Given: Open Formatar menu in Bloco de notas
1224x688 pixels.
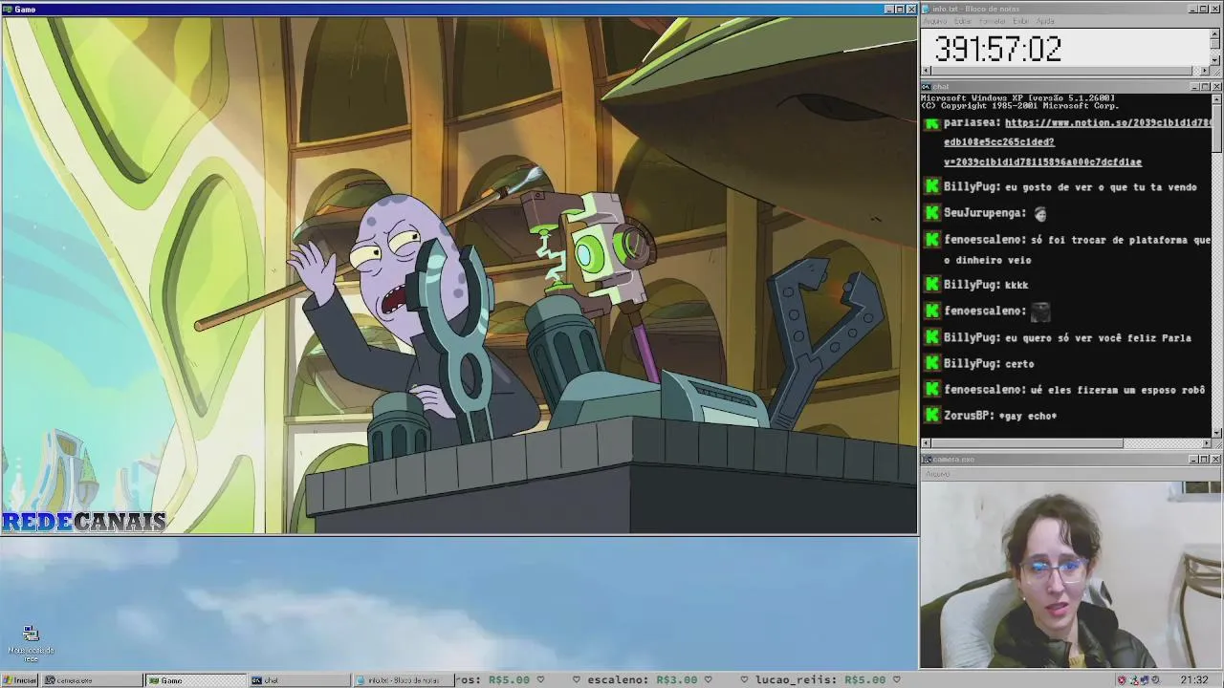Looking at the screenshot, I should pyautogui.click(x=993, y=21).
